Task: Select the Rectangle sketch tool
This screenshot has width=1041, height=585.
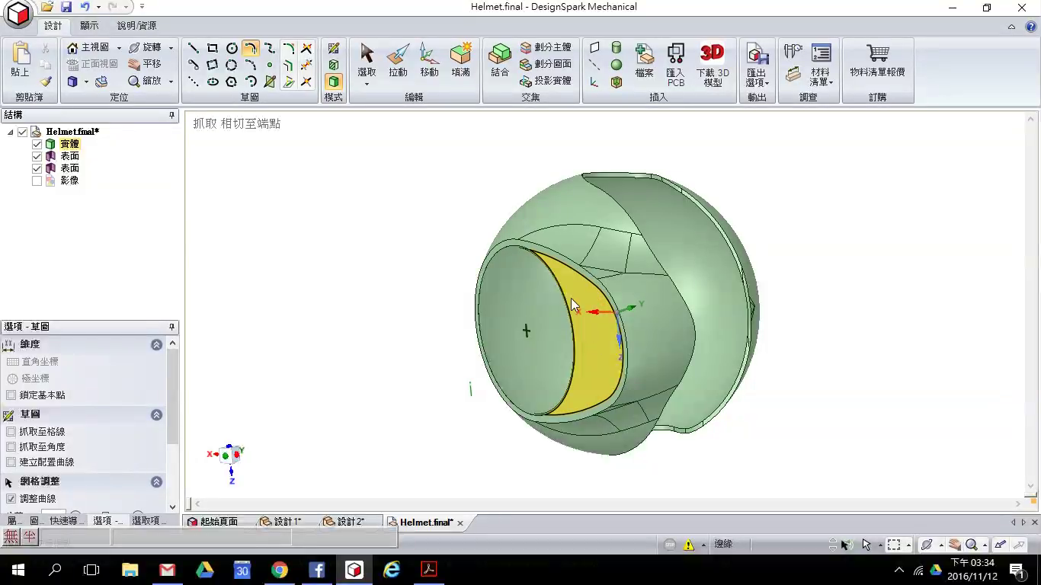Action: [x=213, y=48]
